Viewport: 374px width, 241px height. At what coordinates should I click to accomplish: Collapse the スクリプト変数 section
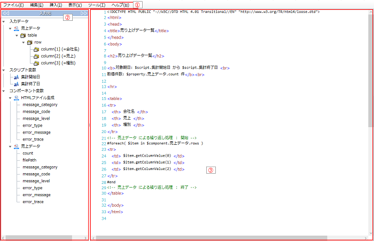pos(4,69)
